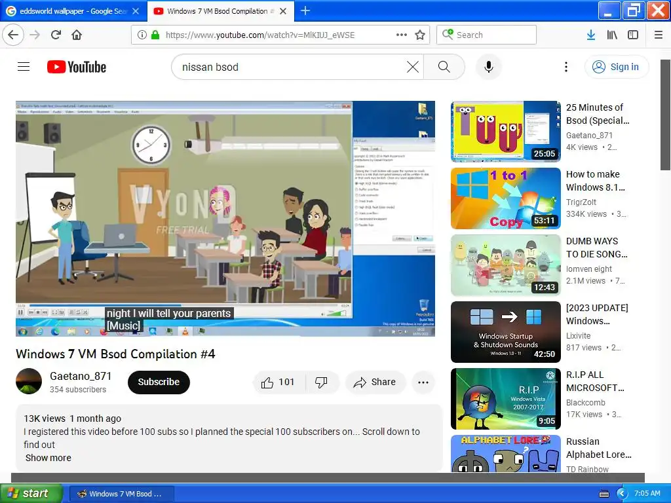Click the browser Search box
Viewport: 671px width, 503px height.
487,35
